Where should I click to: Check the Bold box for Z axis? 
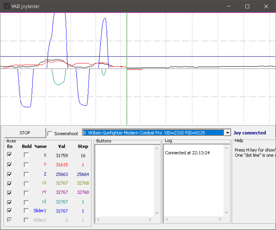click(x=26, y=174)
